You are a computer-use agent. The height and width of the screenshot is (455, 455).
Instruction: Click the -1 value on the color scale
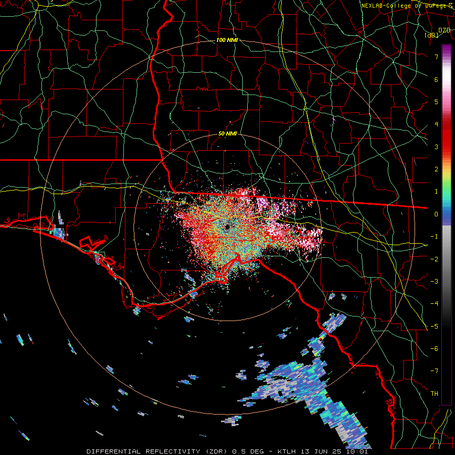point(434,237)
